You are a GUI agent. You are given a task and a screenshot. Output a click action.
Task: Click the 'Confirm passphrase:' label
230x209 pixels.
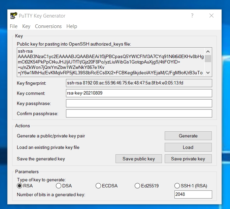(37, 113)
